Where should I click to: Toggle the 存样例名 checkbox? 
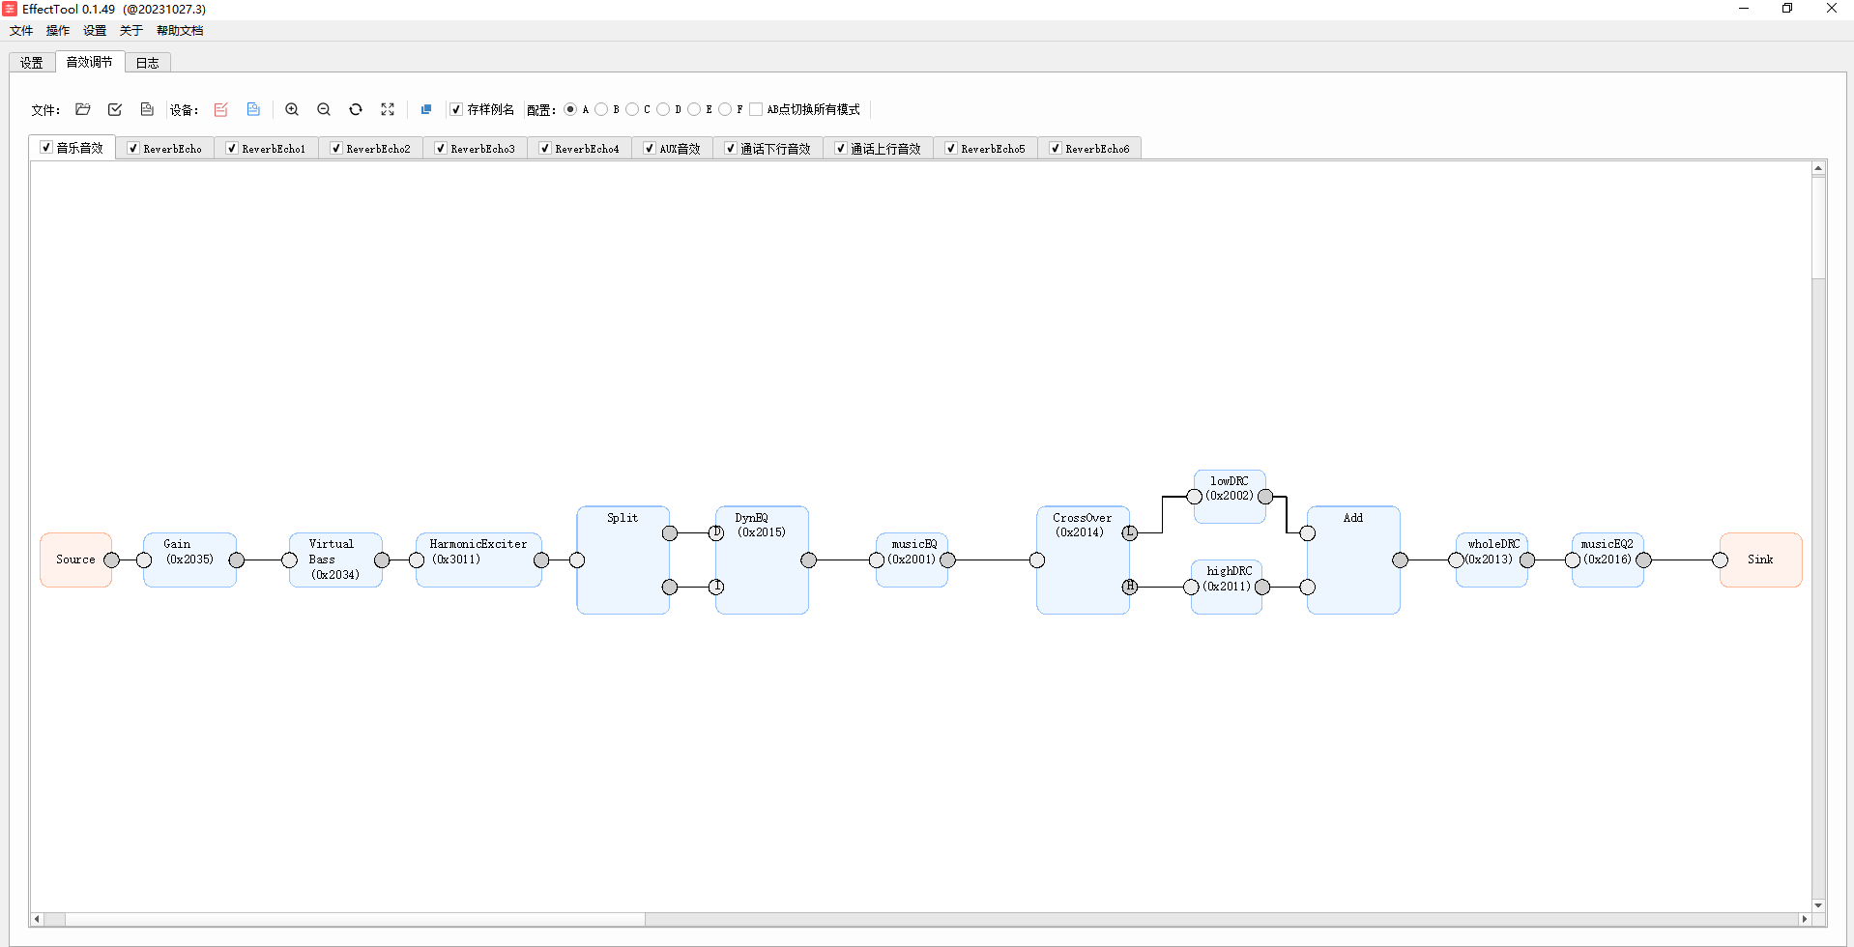click(456, 109)
